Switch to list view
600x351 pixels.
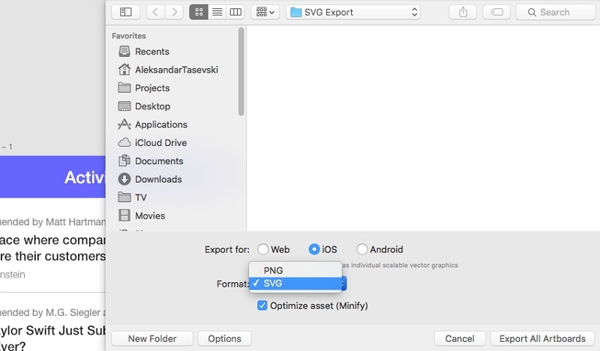[217, 12]
